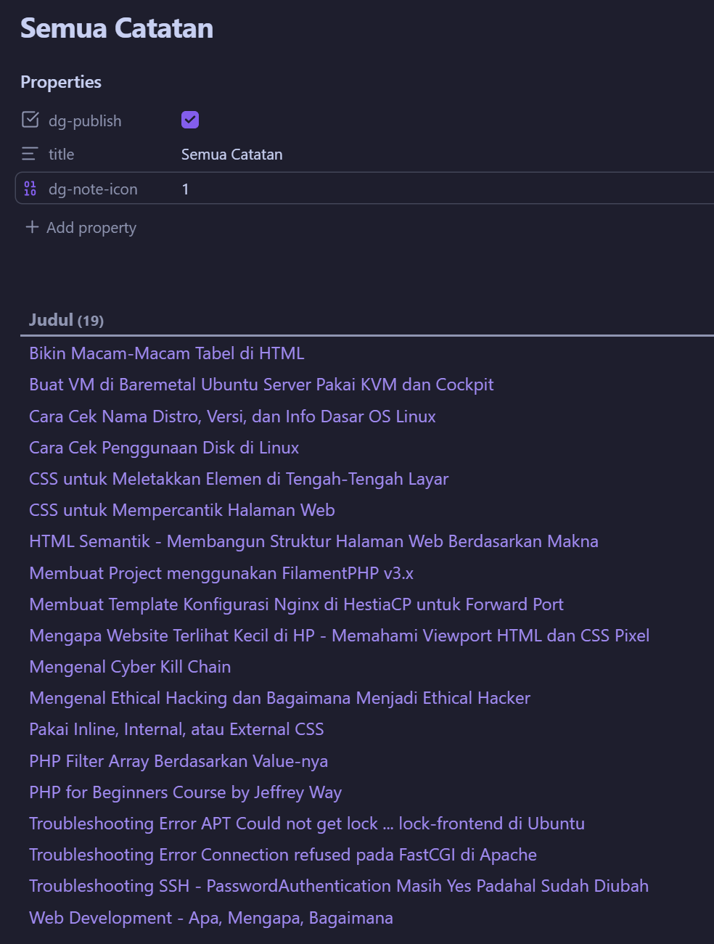Click the title value field showing Semua Catatan

click(231, 154)
